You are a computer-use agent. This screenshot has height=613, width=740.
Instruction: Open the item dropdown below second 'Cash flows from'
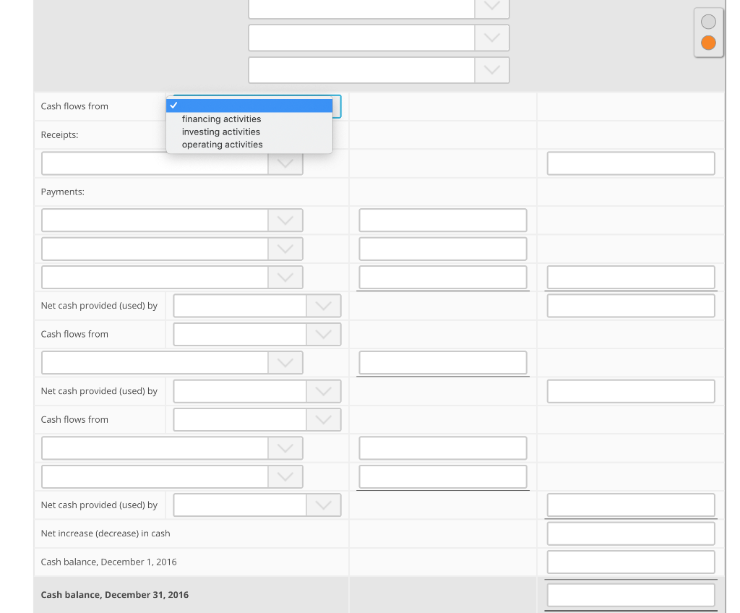172,363
